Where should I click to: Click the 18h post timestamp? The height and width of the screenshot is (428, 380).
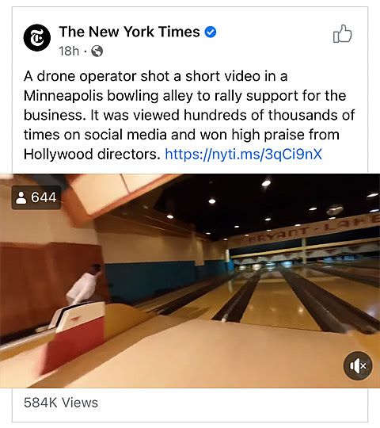(x=69, y=51)
